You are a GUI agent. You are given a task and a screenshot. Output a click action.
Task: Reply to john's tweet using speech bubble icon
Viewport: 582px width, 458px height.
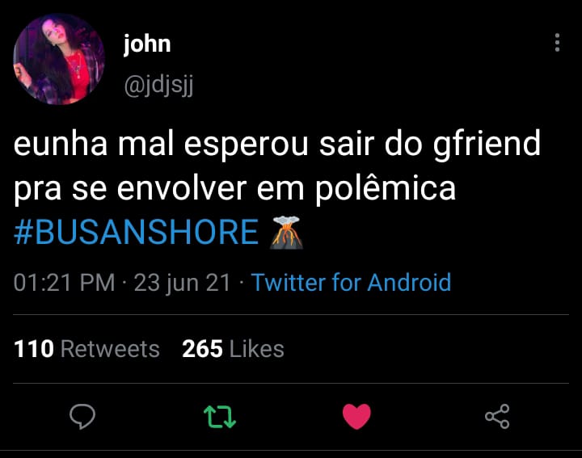(82, 416)
